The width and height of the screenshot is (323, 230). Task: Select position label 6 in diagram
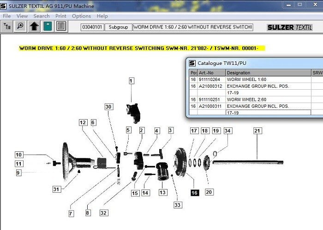pyautogui.click(x=93, y=123)
